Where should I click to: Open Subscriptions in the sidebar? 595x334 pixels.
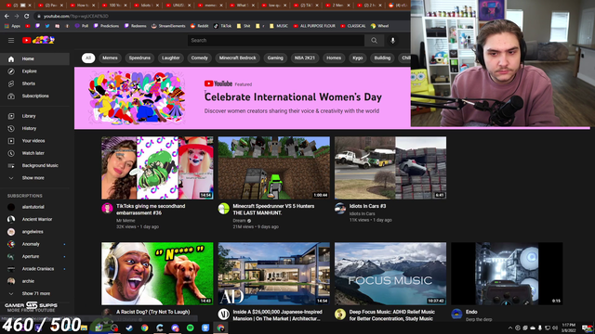[x=34, y=96]
